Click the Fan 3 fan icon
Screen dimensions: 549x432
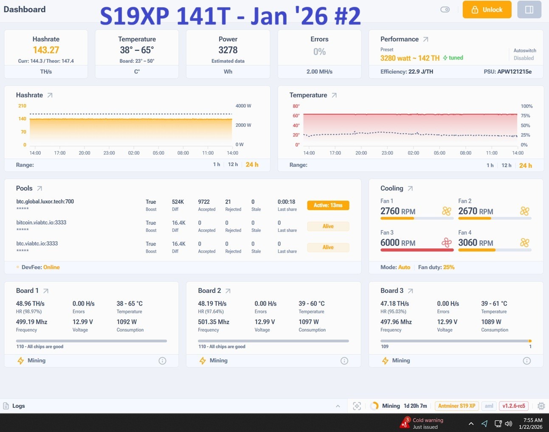click(447, 242)
